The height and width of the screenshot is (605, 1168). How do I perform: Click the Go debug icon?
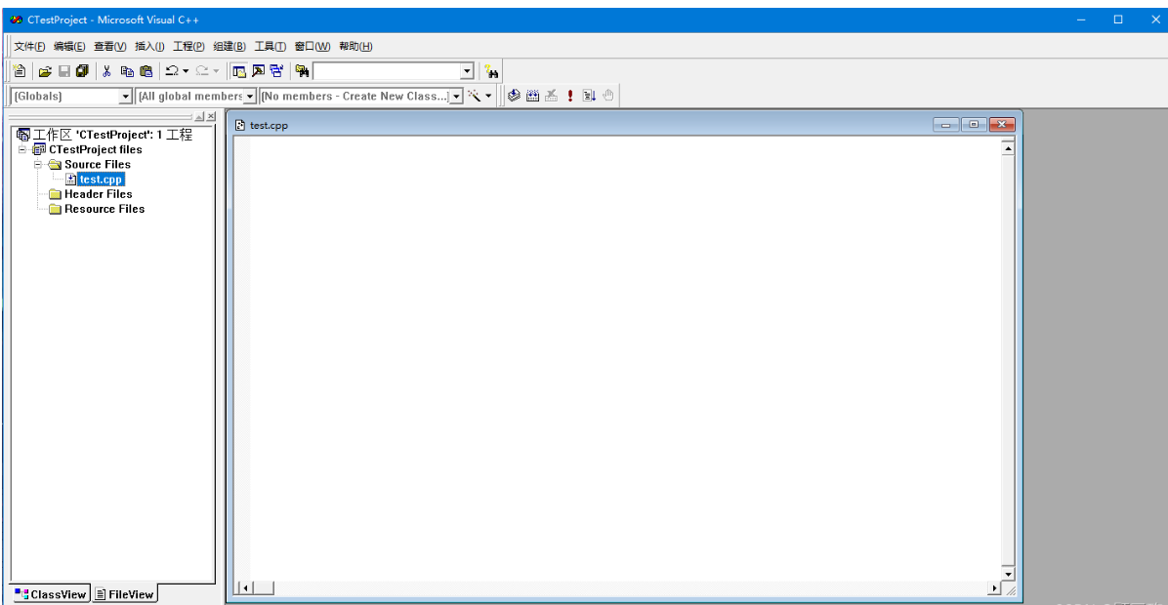pos(589,96)
